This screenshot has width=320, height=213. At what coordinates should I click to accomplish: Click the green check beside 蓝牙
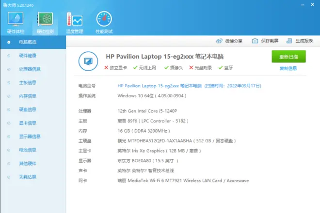click(221, 67)
